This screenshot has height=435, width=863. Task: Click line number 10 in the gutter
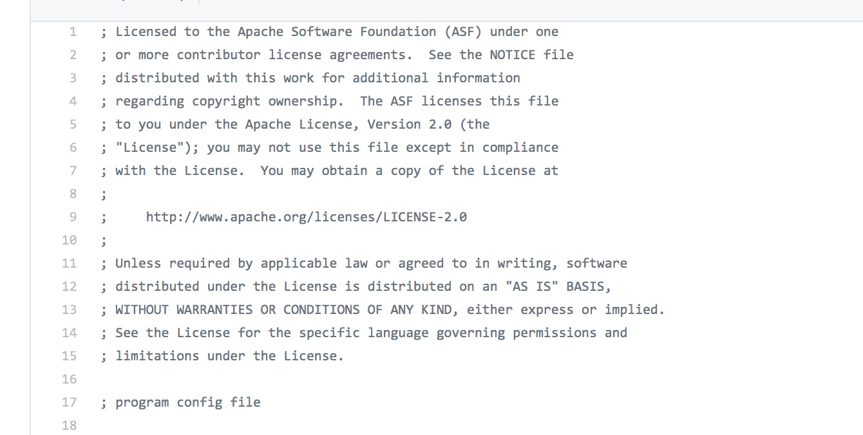pos(69,240)
